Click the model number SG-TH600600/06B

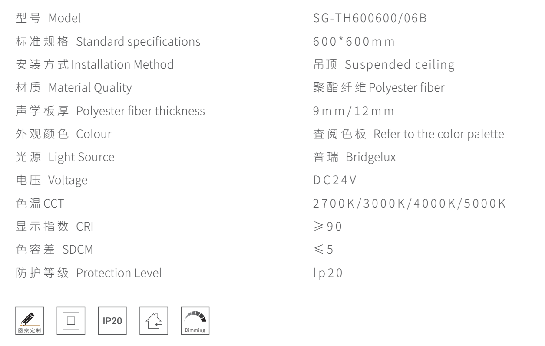370,19
